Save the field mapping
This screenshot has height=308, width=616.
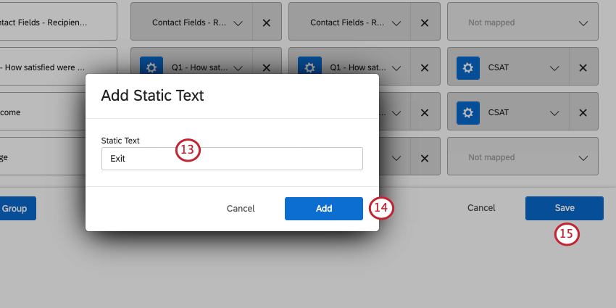pos(564,208)
